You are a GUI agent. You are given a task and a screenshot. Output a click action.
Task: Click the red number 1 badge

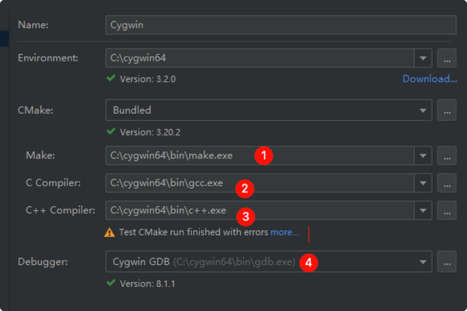(264, 155)
